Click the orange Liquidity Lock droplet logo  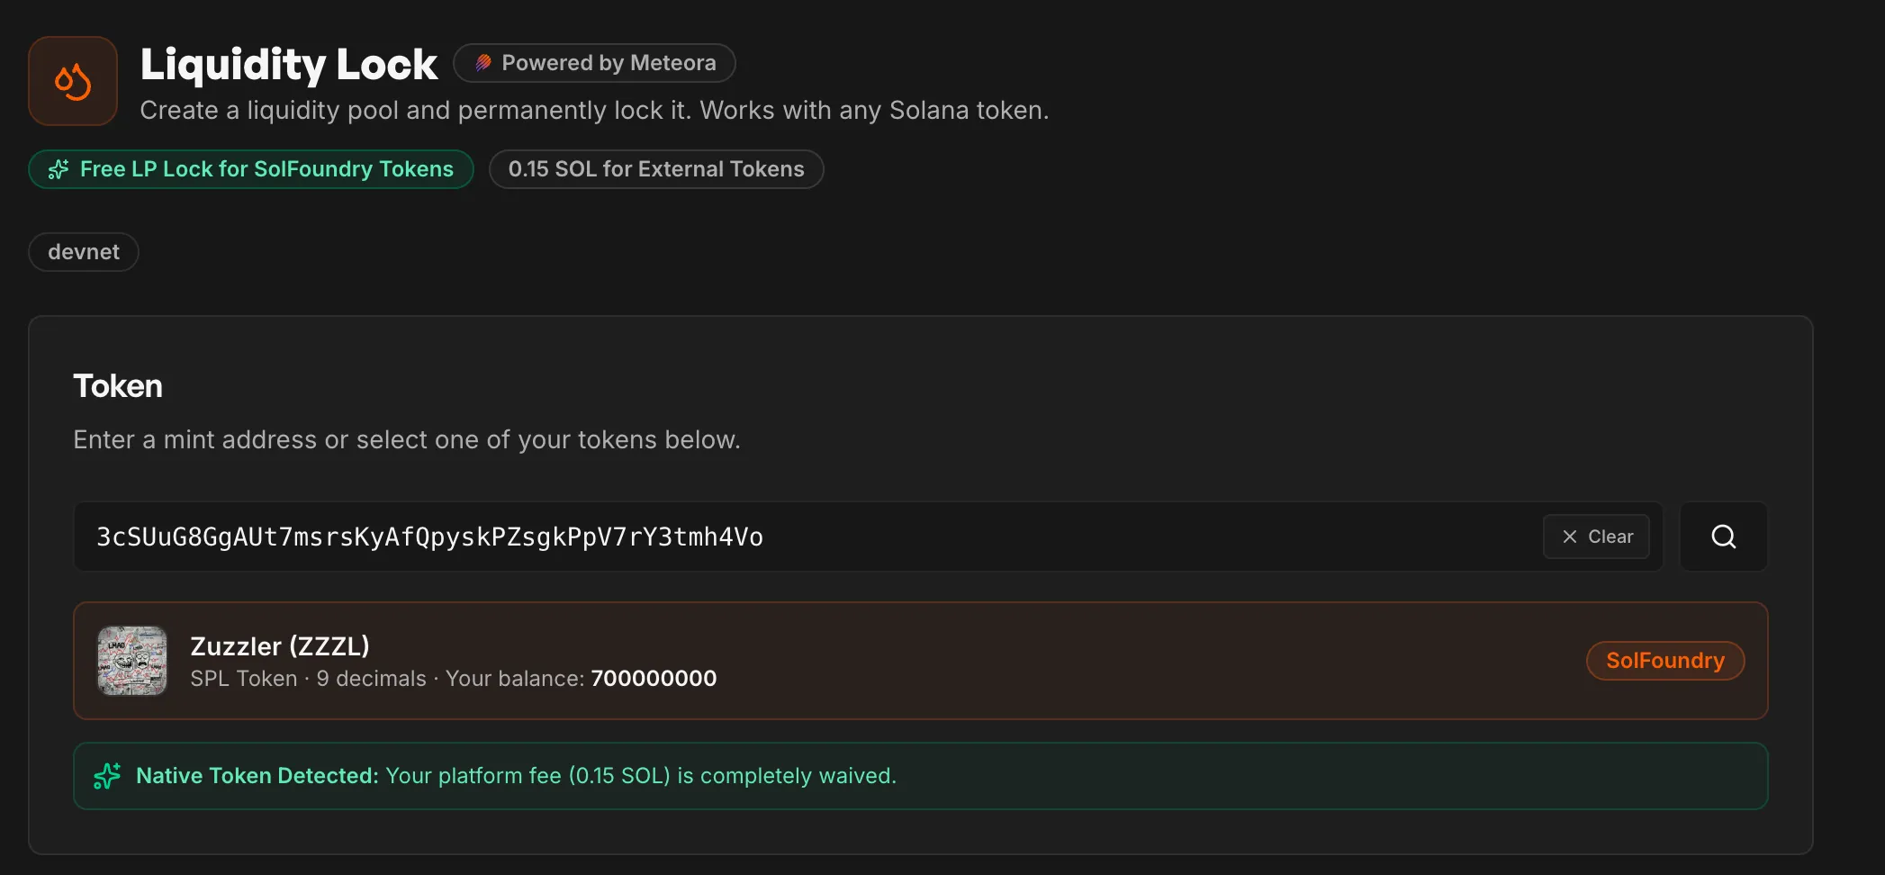73,81
